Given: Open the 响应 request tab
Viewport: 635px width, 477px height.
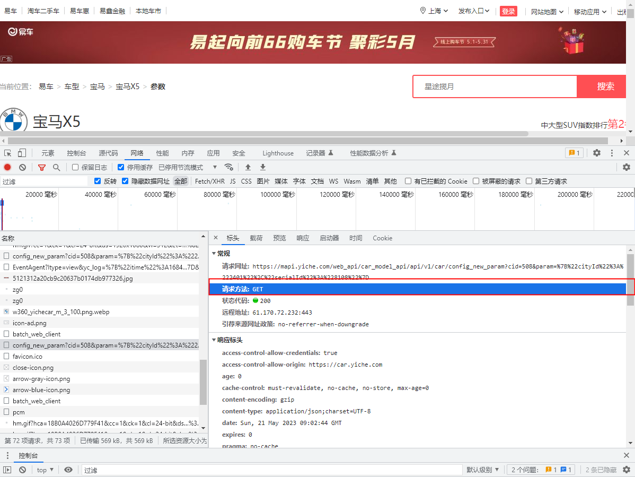Looking at the screenshot, I should [303, 238].
